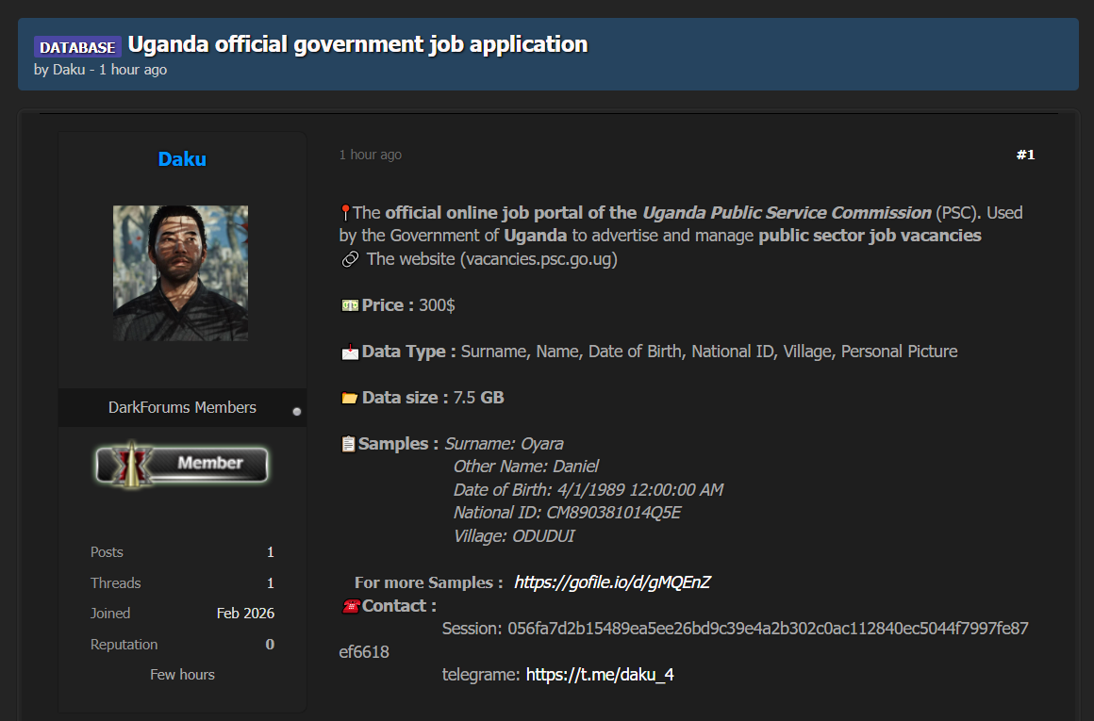Viewport: 1094px width, 721px height.
Task: Click the Posts count value
Action: coord(270,552)
